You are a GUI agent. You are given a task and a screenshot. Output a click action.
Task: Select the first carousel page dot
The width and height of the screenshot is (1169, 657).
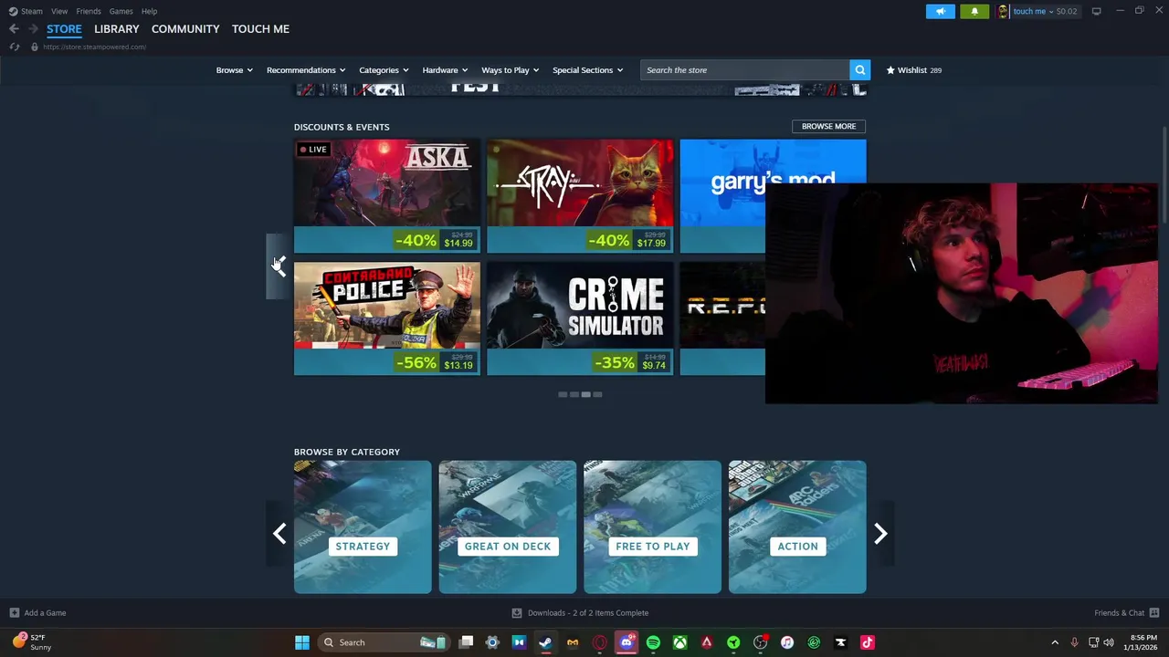click(562, 394)
